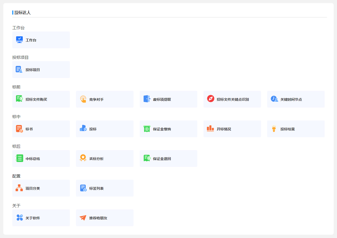
Task: Click the 投标达人 page title
Action: click(x=23, y=13)
